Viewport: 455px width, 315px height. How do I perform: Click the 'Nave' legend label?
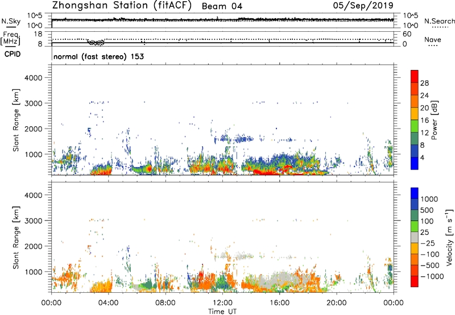point(433,39)
